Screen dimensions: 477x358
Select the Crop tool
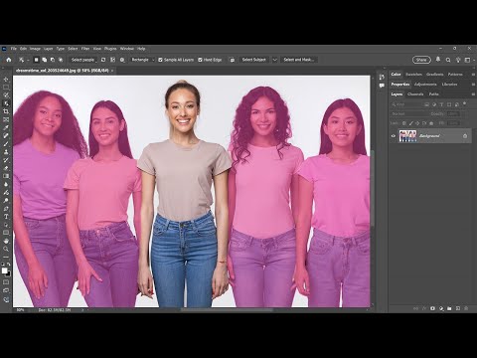coord(6,111)
